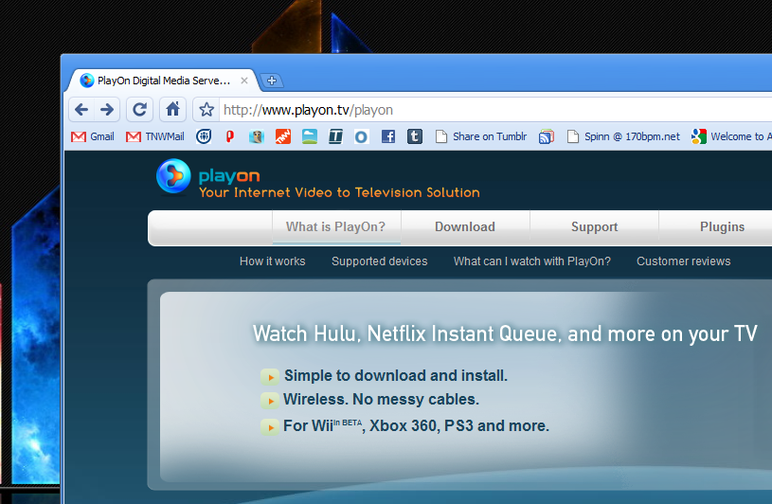View Customer reviews
The image size is (772, 504).
pyautogui.click(x=683, y=261)
